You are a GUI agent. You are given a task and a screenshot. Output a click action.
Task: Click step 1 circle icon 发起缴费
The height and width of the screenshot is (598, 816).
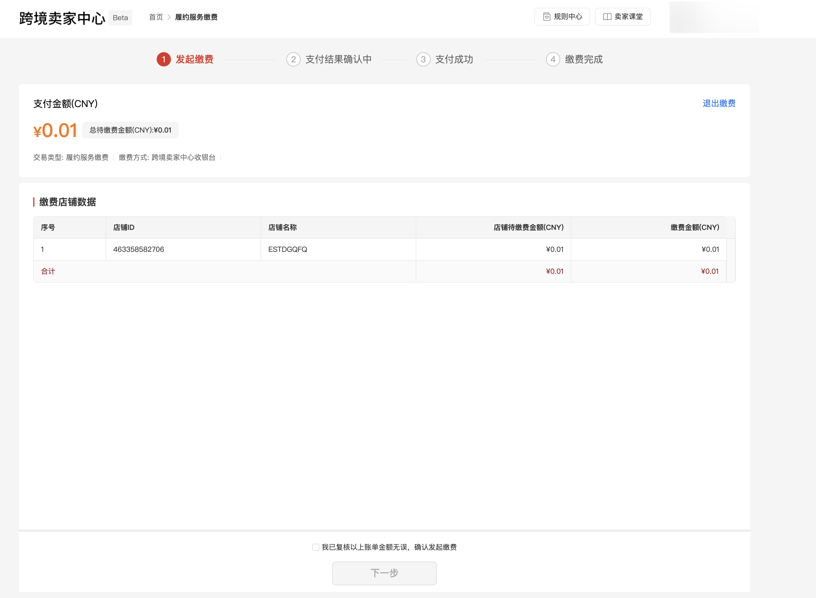tap(163, 59)
